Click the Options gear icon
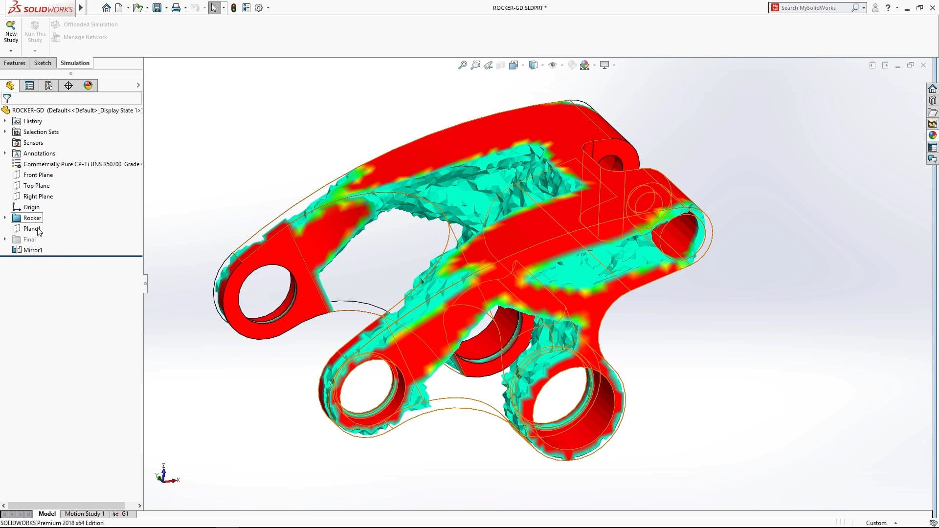 click(x=259, y=8)
